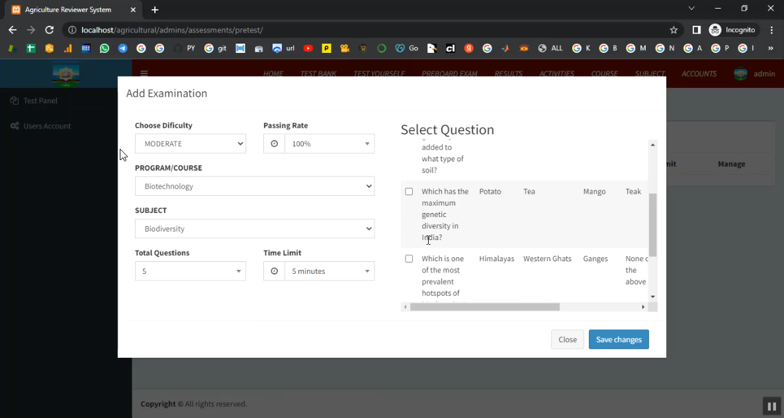This screenshot has width=784, height=418.
Task: Click the clock icon beside Passing Rate
Action: 274,144
